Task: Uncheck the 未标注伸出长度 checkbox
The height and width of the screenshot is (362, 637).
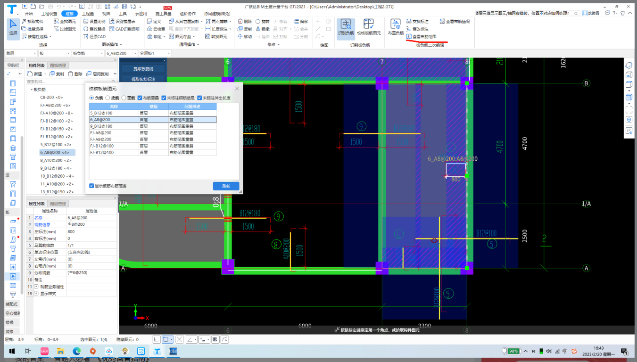Action: click(x=199, y=98)
